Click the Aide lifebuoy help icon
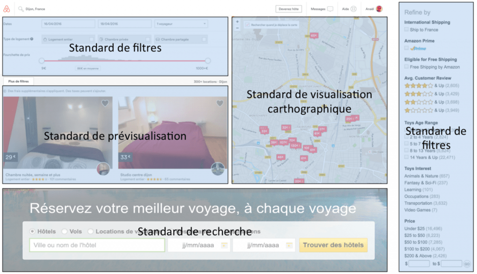 point(354,9)
